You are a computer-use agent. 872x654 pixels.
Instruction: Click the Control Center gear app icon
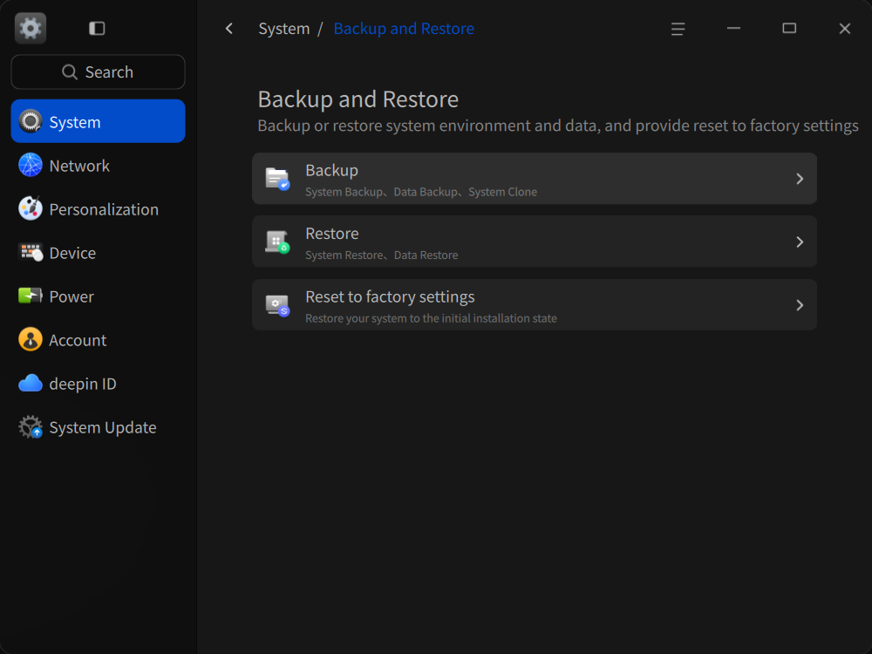point(31,28)
